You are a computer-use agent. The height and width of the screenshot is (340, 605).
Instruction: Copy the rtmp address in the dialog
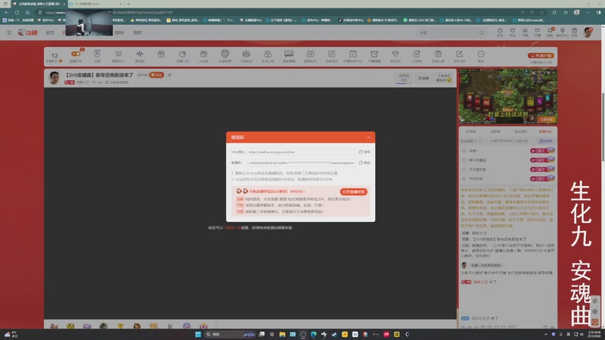click(365, 152)
